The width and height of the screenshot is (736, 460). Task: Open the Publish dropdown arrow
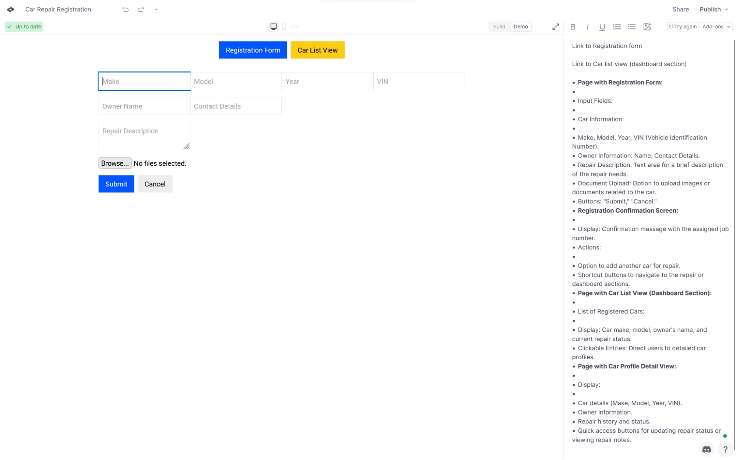pos(726,9)
